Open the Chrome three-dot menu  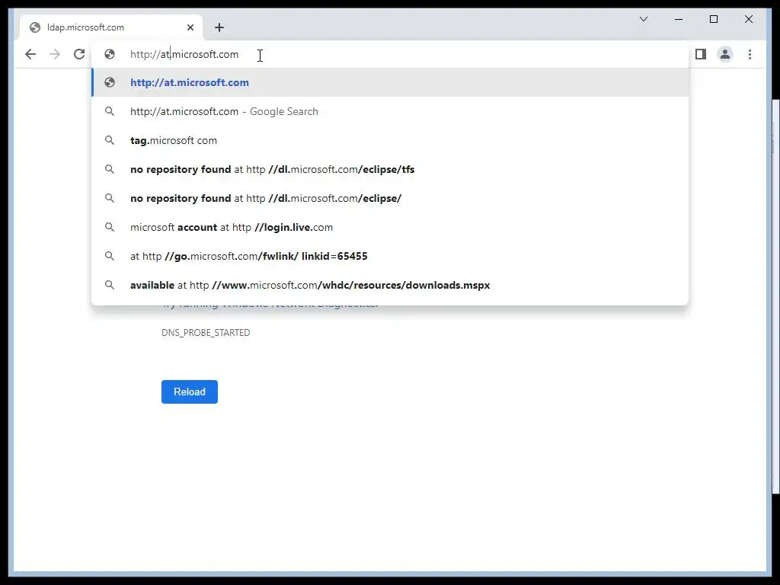[750, 54]
